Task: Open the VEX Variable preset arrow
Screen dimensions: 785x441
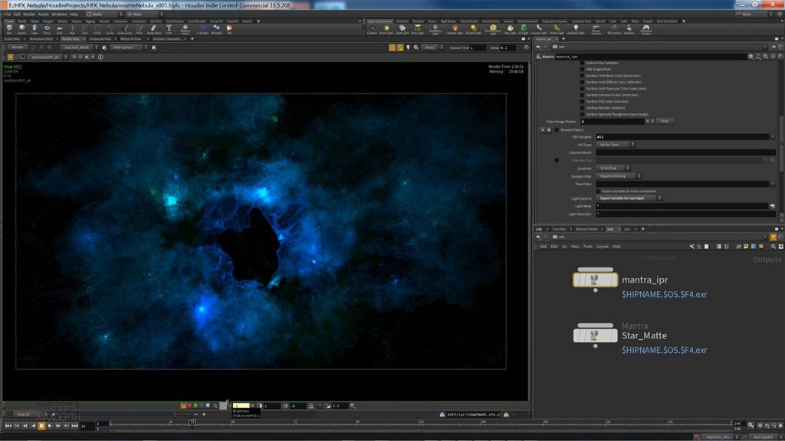Action: click(773, 136)
